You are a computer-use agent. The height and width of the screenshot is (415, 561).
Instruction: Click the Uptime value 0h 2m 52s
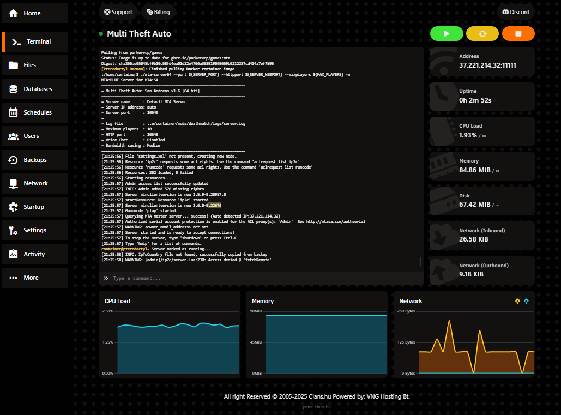475,100
